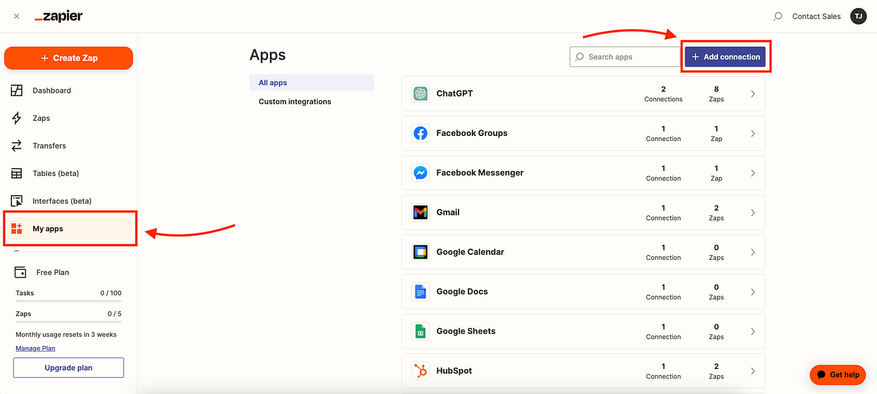Click the search icon inside Search apps
The height and width of the screenshot is (394, 877).
[x=579, y=56]
